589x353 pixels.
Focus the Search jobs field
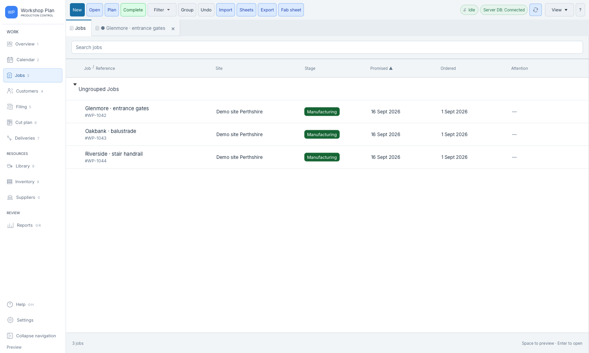tap(327, 47)
